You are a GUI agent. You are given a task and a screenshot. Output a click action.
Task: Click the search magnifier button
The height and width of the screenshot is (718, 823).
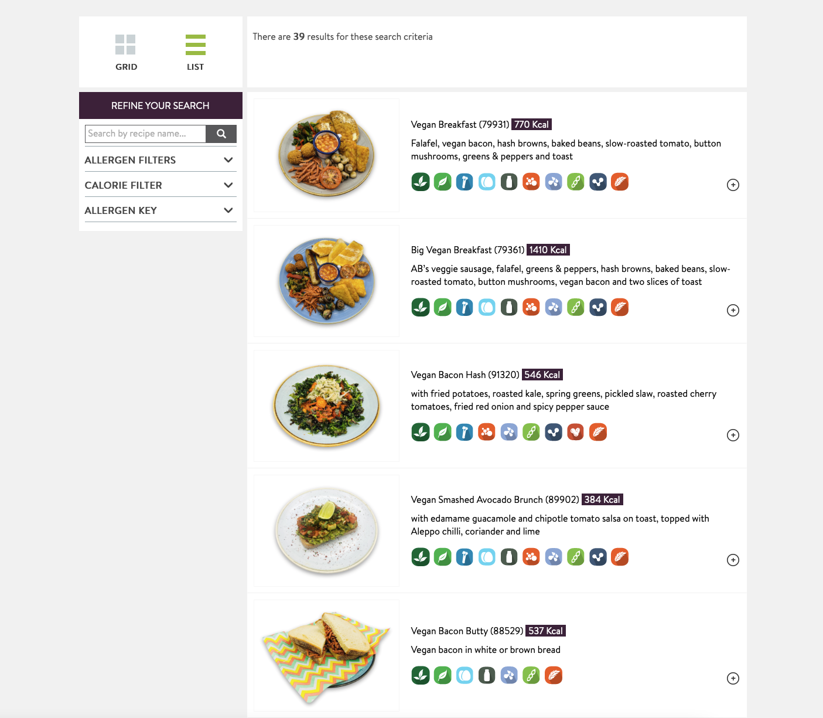(x=221, y=134)
